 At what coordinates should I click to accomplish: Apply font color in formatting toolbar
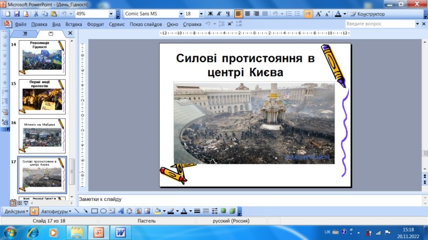point(338,14)
